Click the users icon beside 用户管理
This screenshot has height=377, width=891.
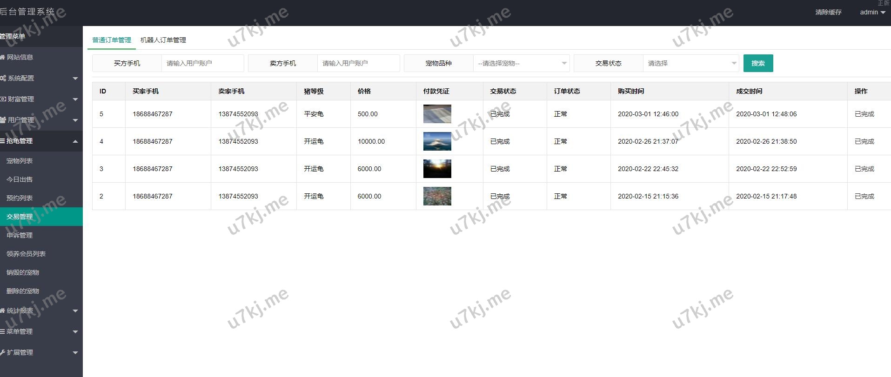tap(3, 120)
